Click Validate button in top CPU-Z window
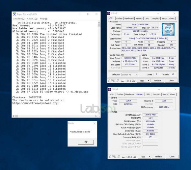The height and width of the screenshot is (170, 191). point(157,80)
